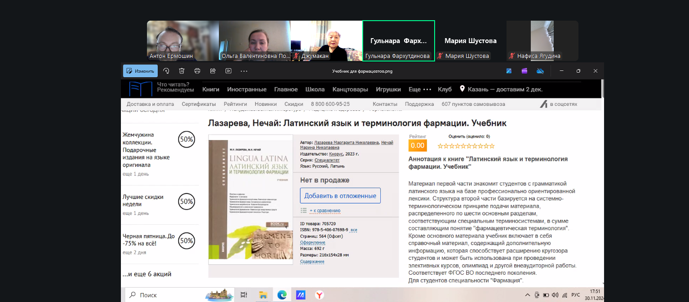The width and height of the screenshot is (689, 302).
Task: Open the share icon in Photos toolbar
Action: 213,71
